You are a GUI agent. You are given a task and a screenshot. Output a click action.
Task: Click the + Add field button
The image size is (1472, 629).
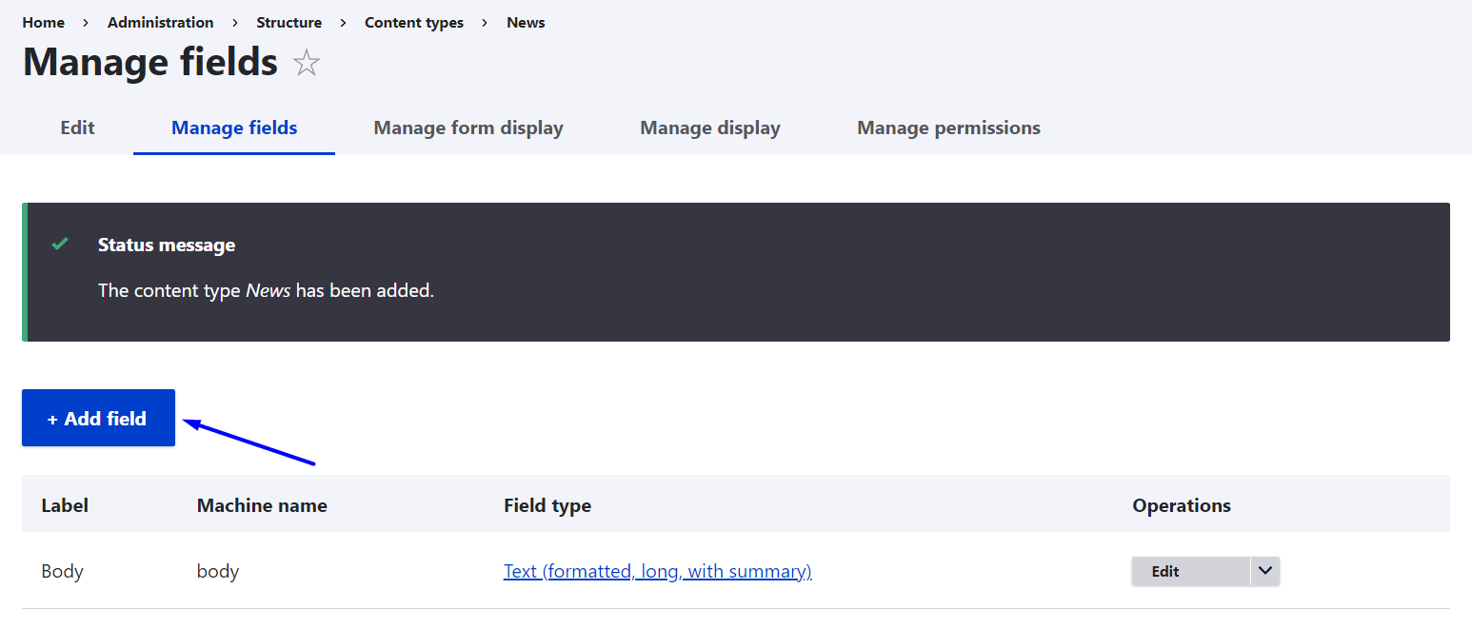coord(98,418)
